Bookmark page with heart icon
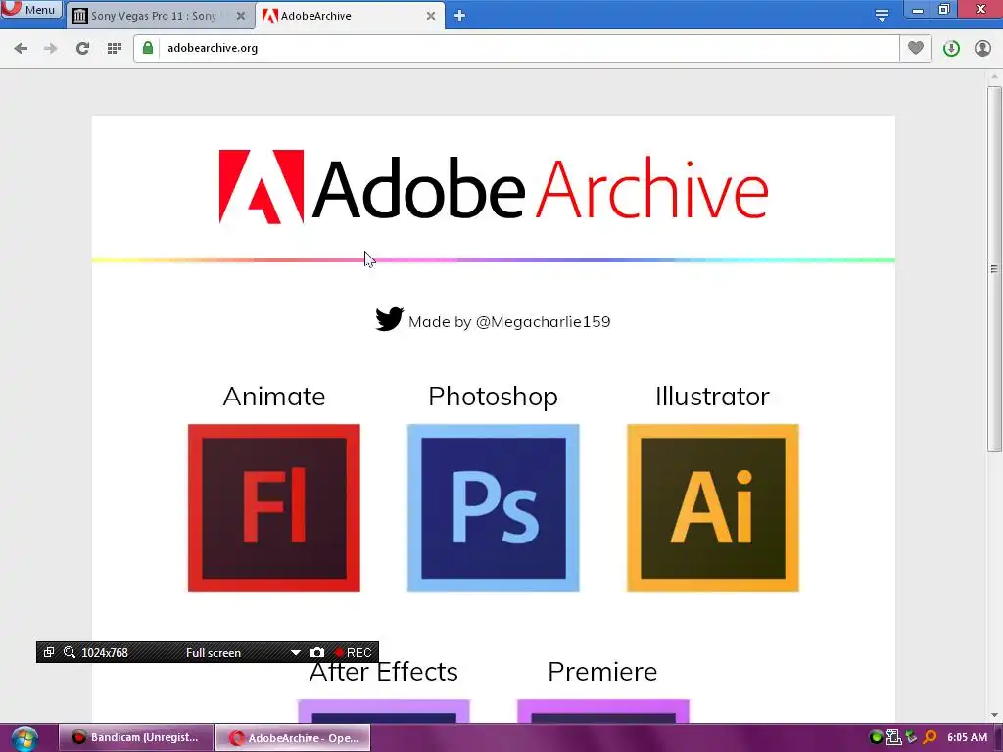 point(916,48)
